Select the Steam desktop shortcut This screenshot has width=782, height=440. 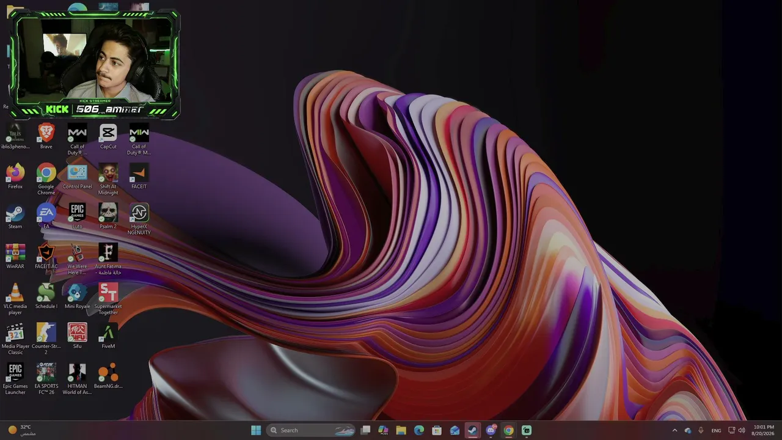[15, 216]
